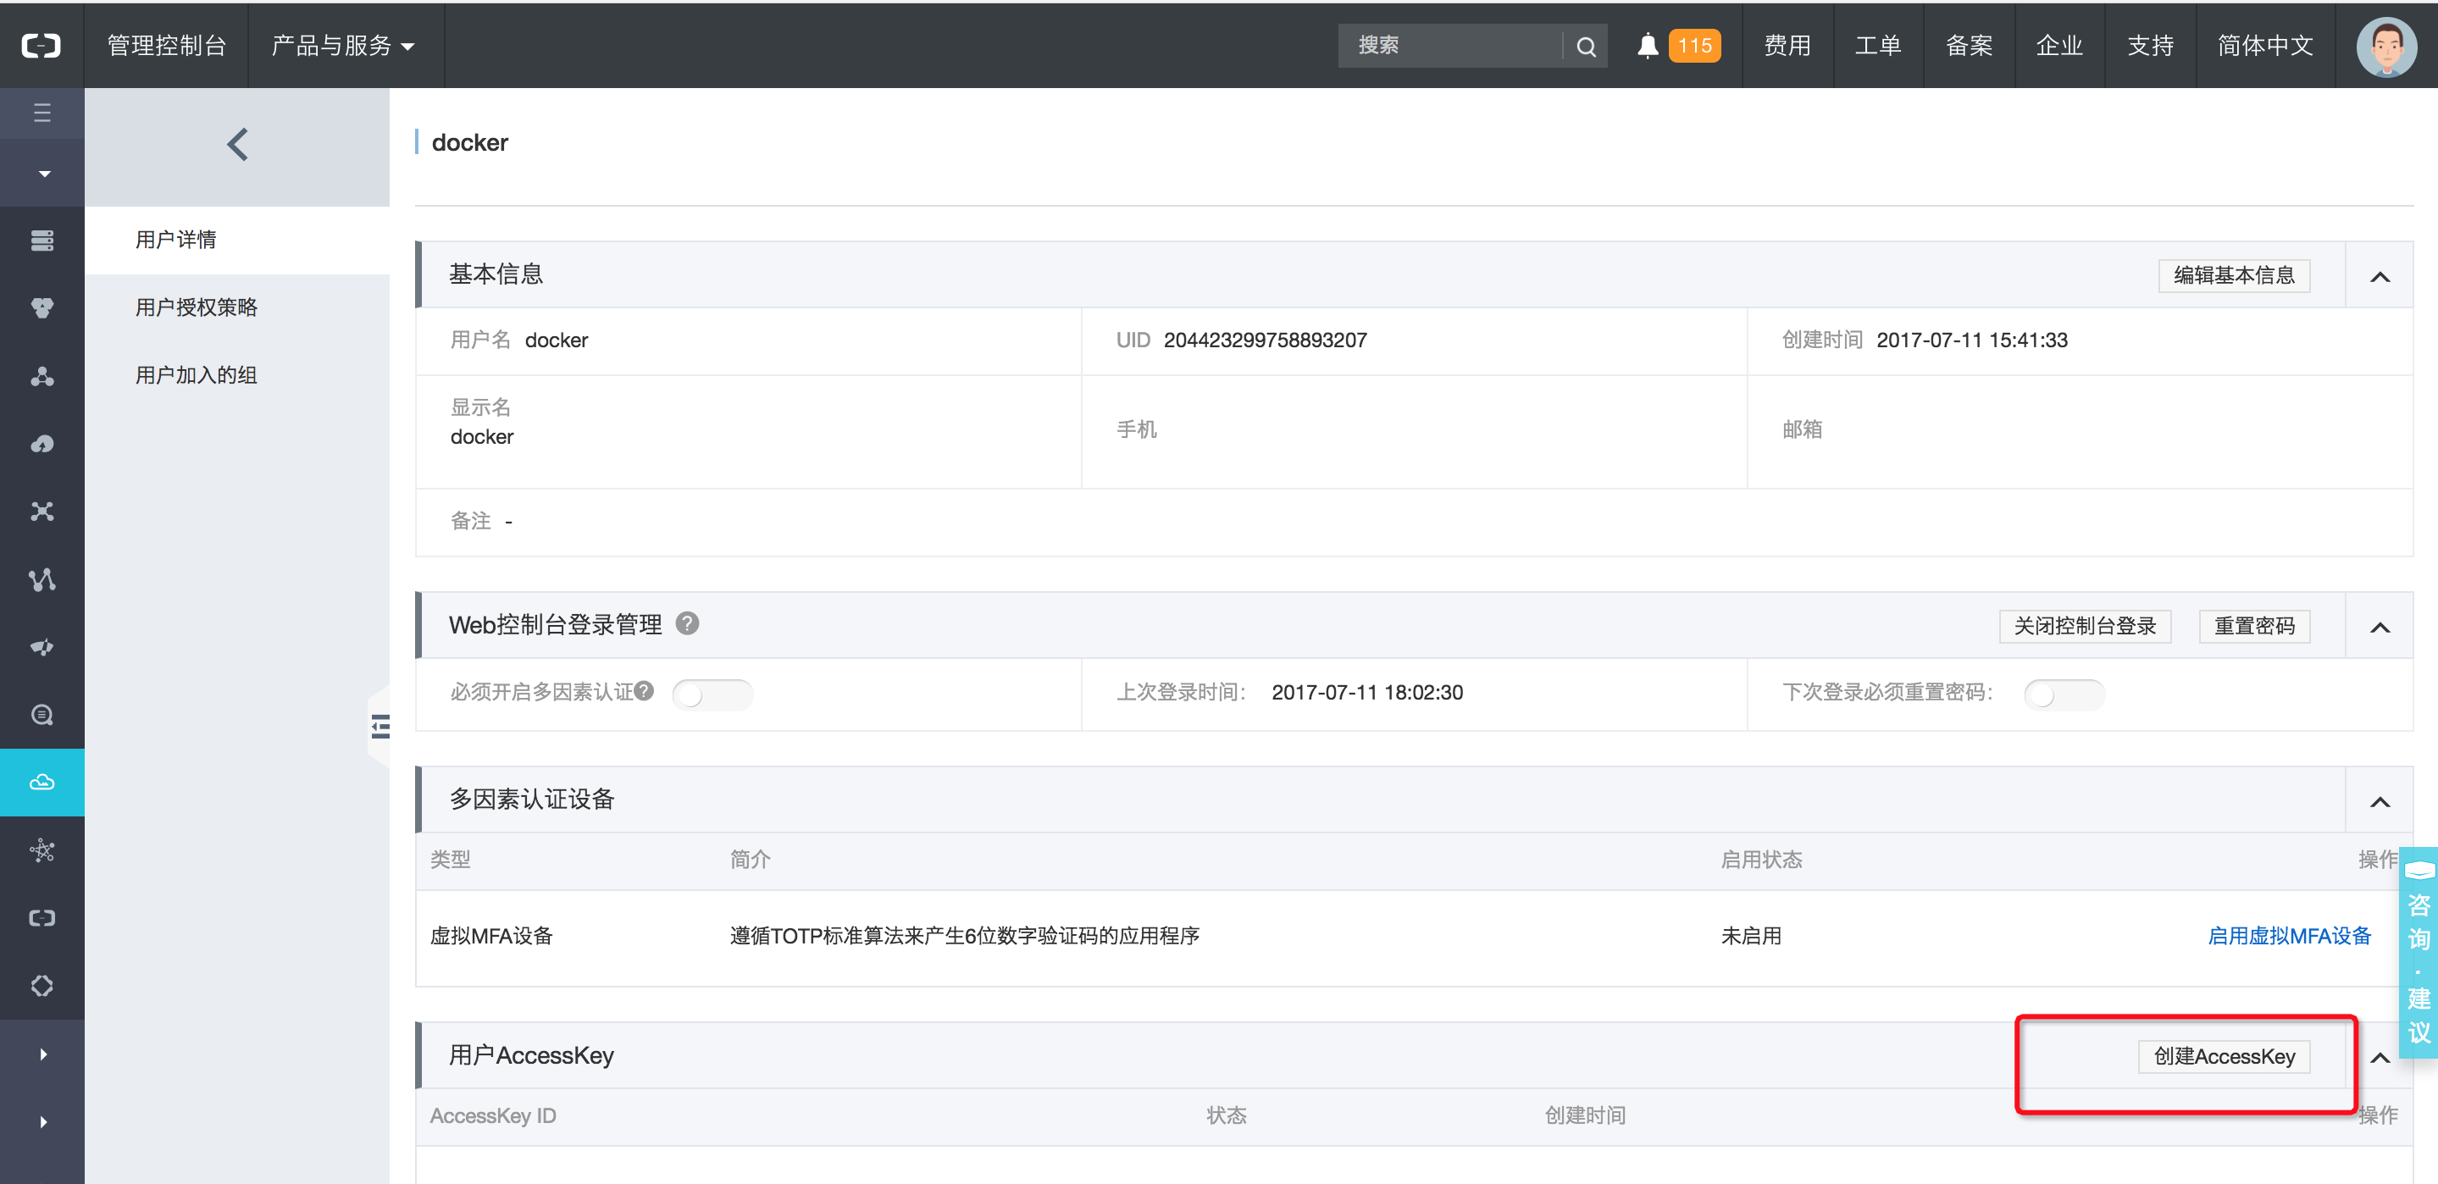Click the 搜索 input field

click(x=1448, y=46)
